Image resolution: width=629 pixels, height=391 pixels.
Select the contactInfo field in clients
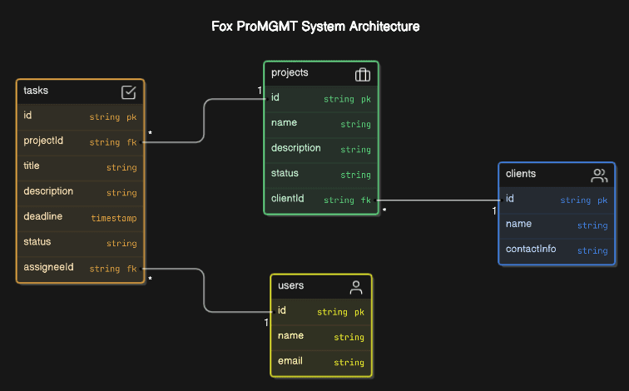pyautogui.click(x=557, y=250)
